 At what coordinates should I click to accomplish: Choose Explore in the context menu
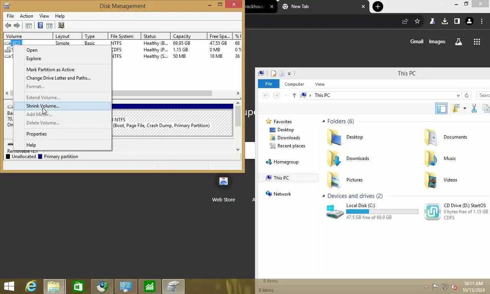[x=62, y=59]
